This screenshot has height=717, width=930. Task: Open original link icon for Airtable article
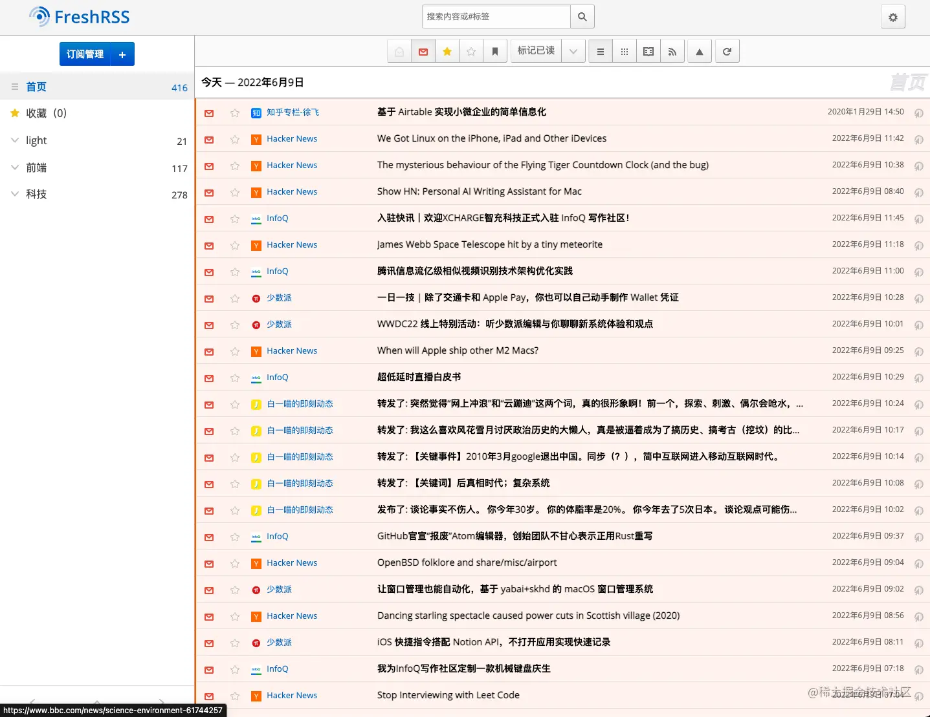918,113
